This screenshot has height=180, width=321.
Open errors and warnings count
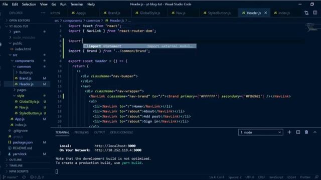(37, 177)
